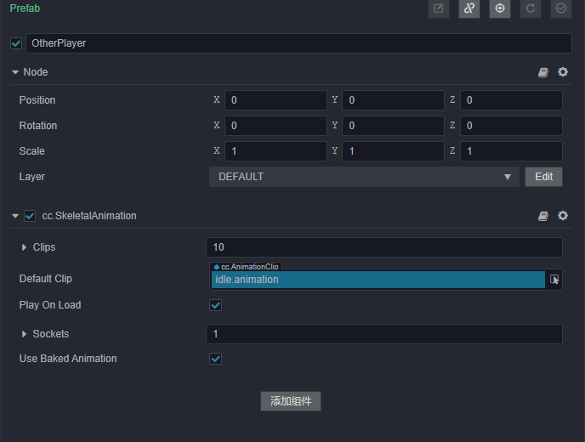Click the Position Y field
The height and width of the screenshot is (442, 585).
(x=393, y=100)
